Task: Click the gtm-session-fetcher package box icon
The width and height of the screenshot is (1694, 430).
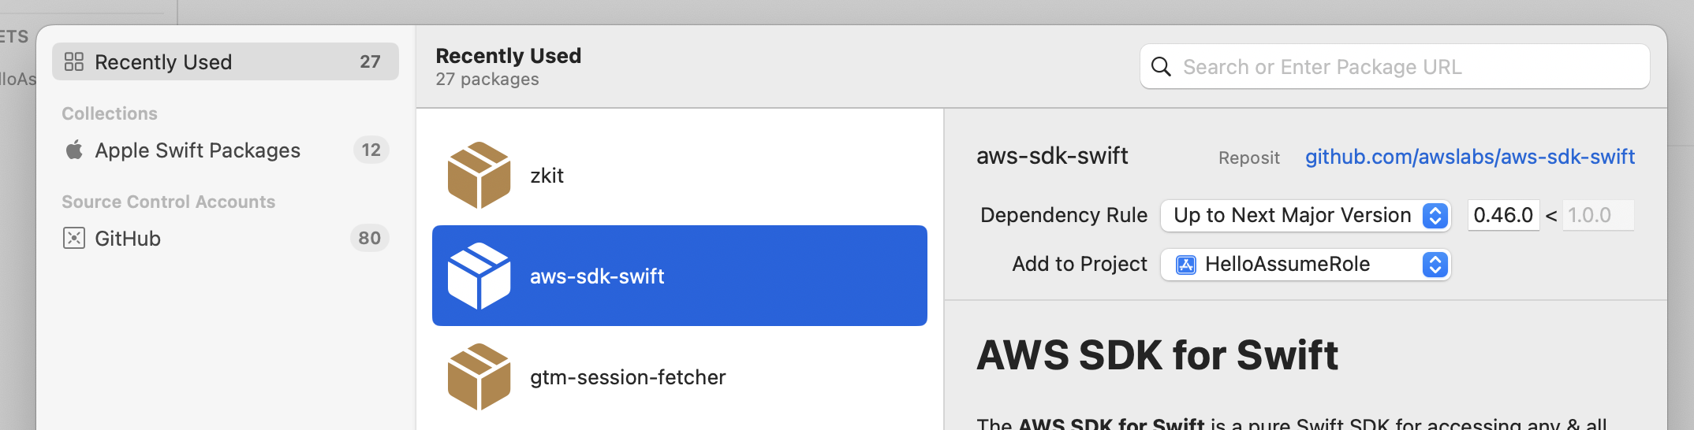Action: coord(479,376)
